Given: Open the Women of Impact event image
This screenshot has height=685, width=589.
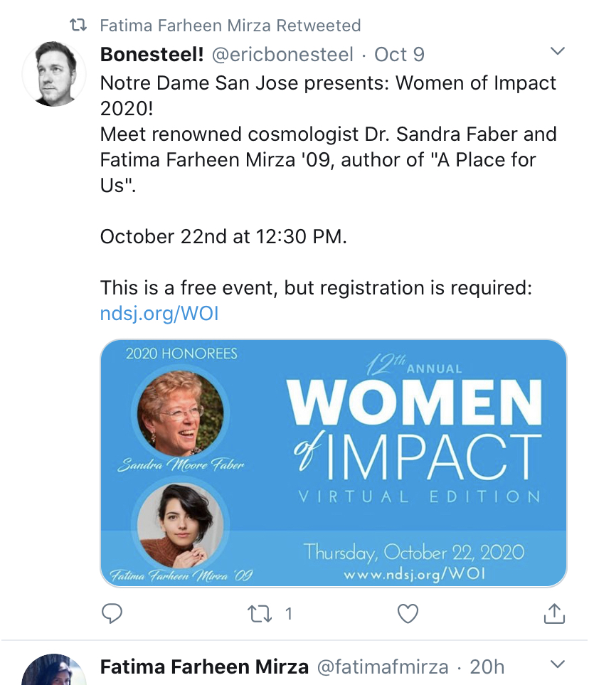Looking at the screenshot, I should click(334, 463).
